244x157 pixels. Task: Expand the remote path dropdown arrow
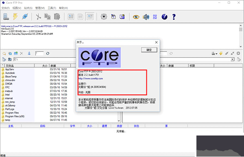click(233, 59)
